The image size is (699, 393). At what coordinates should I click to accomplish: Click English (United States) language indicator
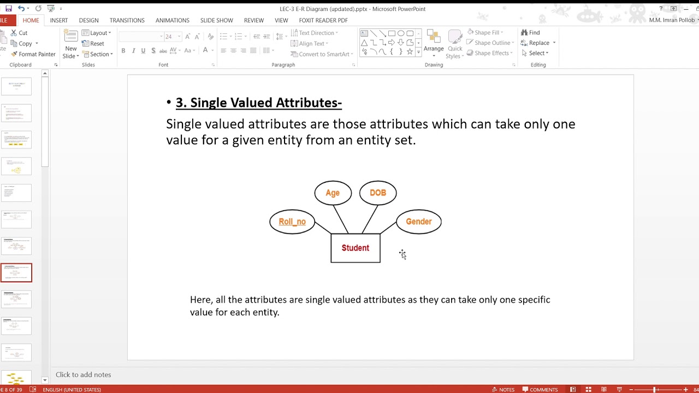[x=72, y=389]
